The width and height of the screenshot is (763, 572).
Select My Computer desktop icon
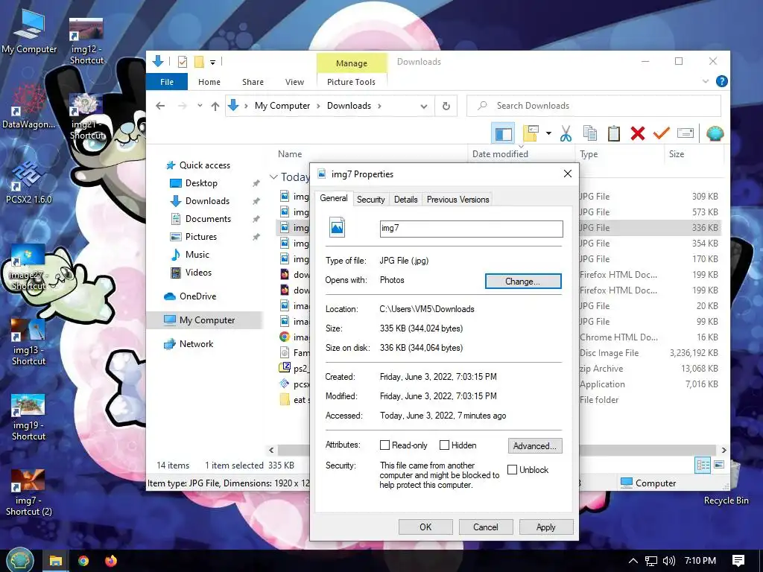click(29, 32)
